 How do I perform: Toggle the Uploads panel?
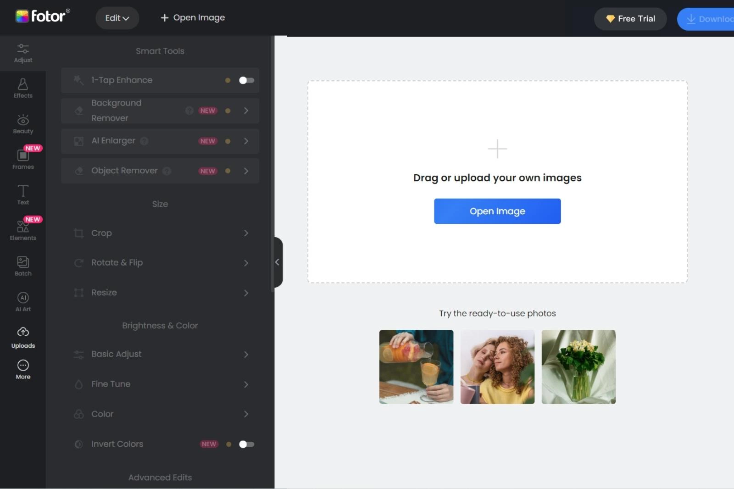pyautogui.click(x=22, y=338)
